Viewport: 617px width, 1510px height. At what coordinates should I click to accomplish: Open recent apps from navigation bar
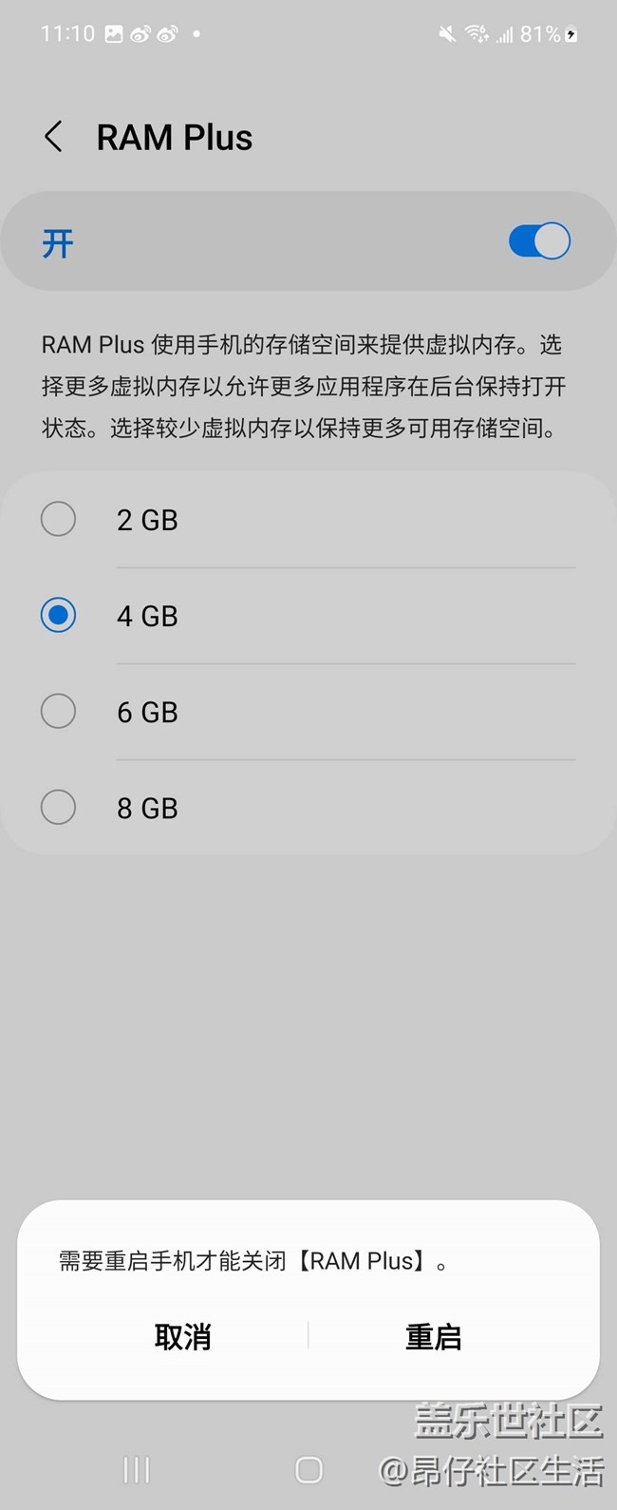click(137, 1470)
